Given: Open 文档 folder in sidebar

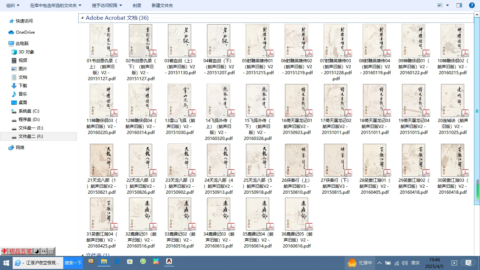Looking at the screenshot, I should (x=19, y=77).
